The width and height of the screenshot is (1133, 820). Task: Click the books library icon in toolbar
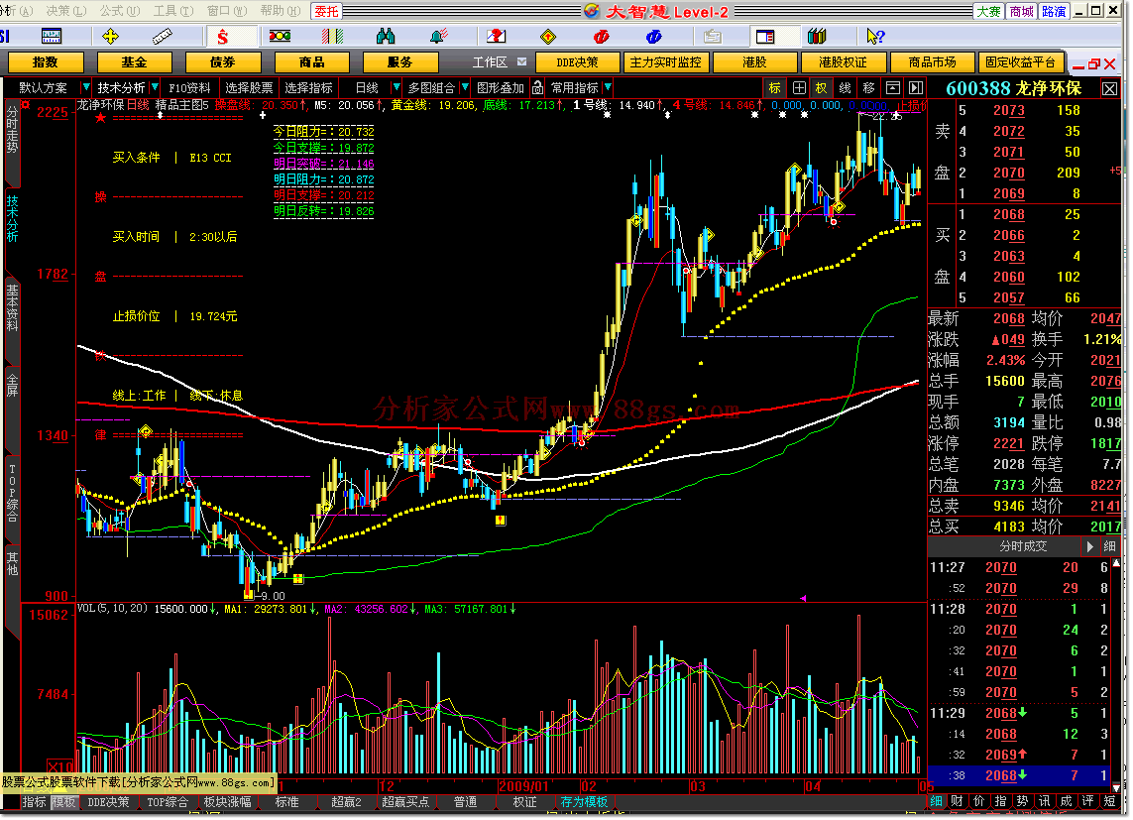817,36
